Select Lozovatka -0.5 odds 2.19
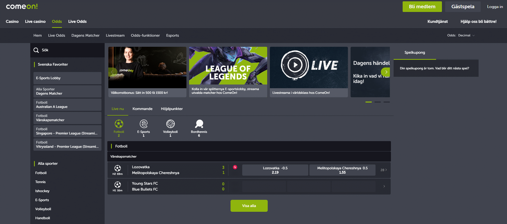Screen dimensions: 507x224 coord(275,170)
